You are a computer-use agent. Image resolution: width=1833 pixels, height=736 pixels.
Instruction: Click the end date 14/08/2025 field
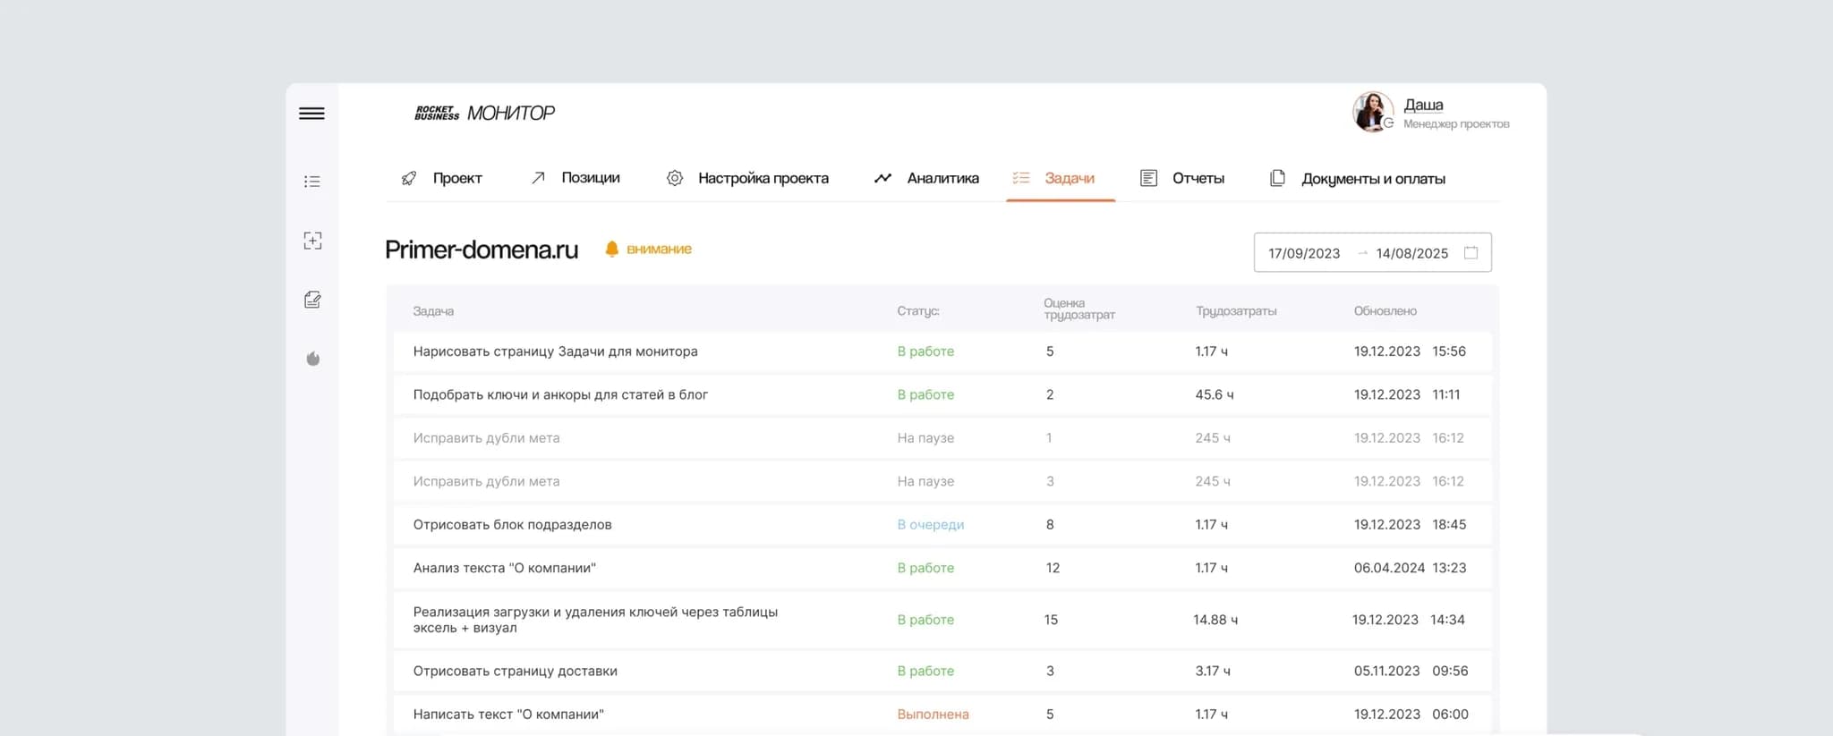tap(1411, 254)
